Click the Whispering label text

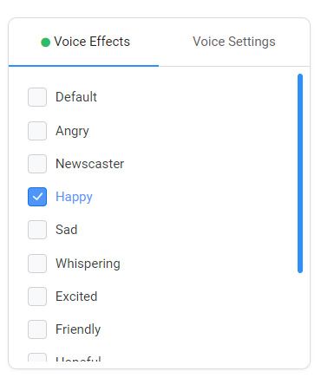click(x=88, y=264)
